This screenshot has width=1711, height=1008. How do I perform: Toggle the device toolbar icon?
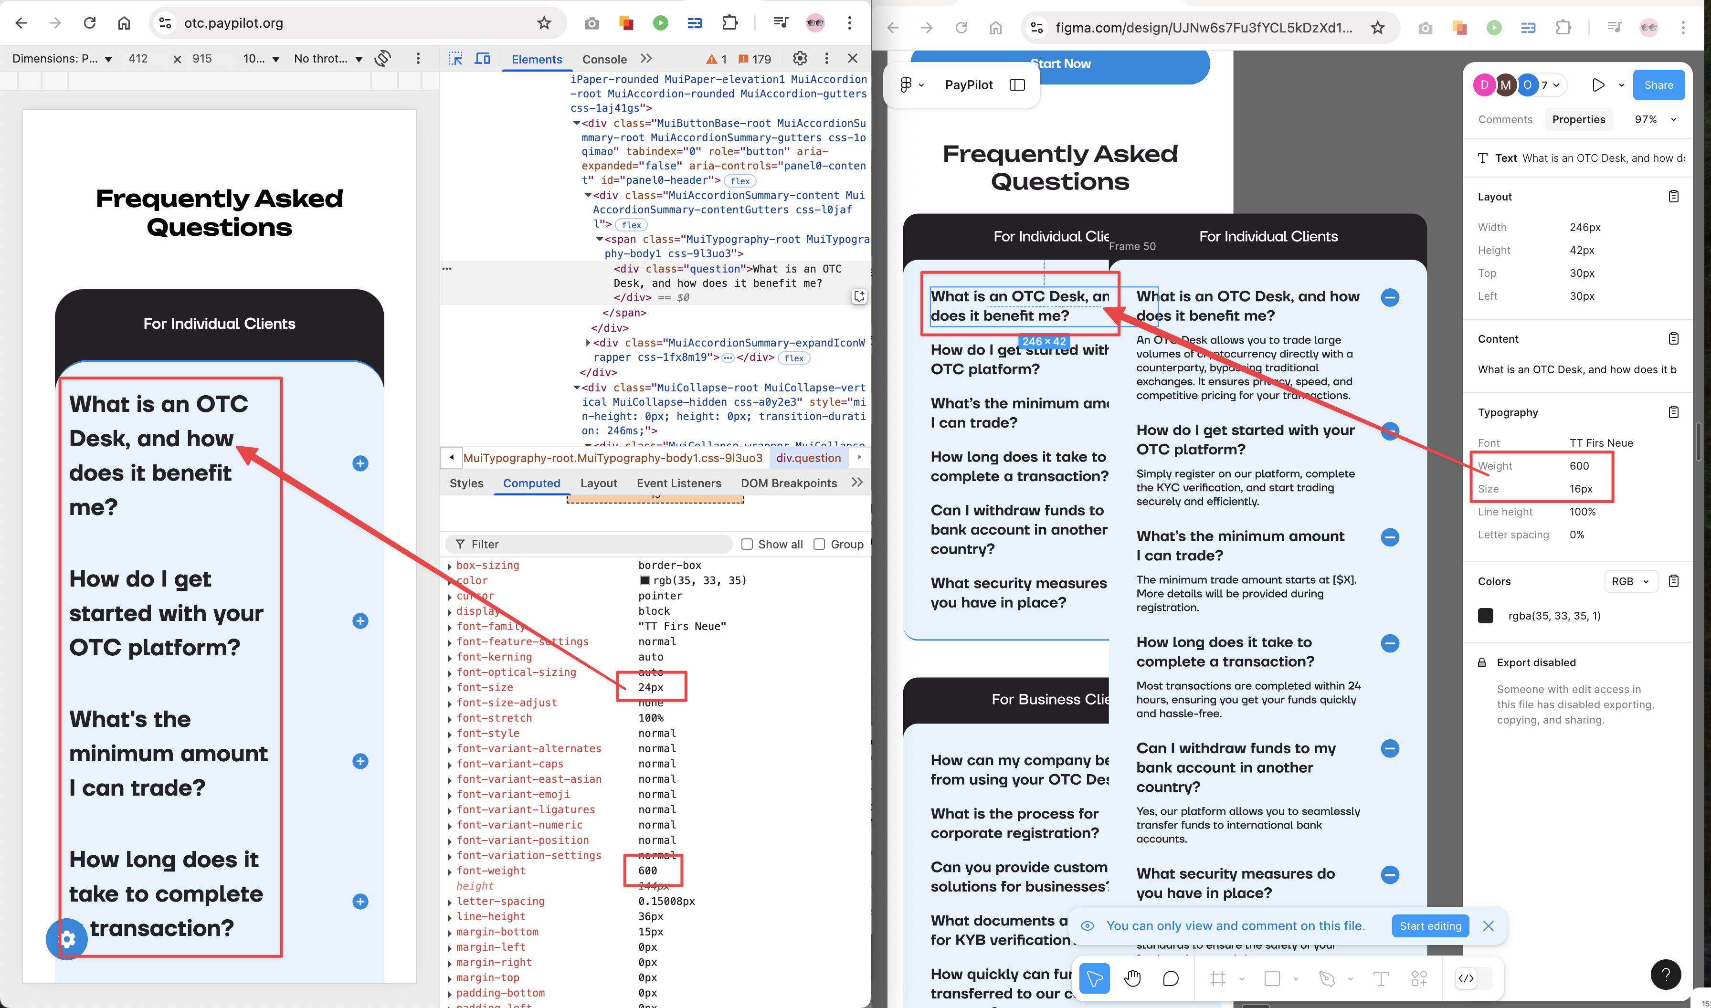[x=482, y=58]
